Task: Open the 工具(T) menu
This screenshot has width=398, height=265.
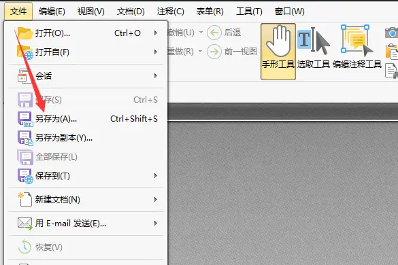Action: tap(249, 12)
